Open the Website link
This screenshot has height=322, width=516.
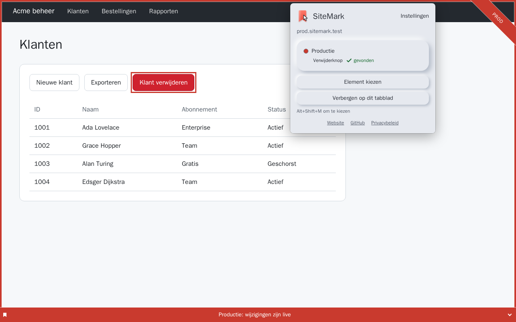point(335,123)
